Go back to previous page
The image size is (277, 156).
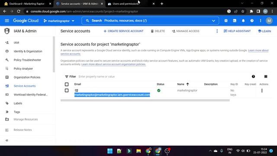click(5, 11)
